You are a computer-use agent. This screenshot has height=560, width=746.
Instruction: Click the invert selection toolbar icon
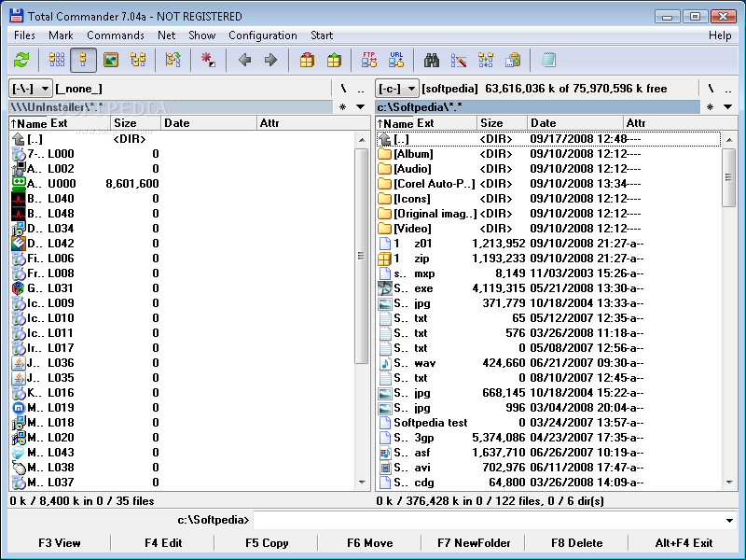pos(173,60)
